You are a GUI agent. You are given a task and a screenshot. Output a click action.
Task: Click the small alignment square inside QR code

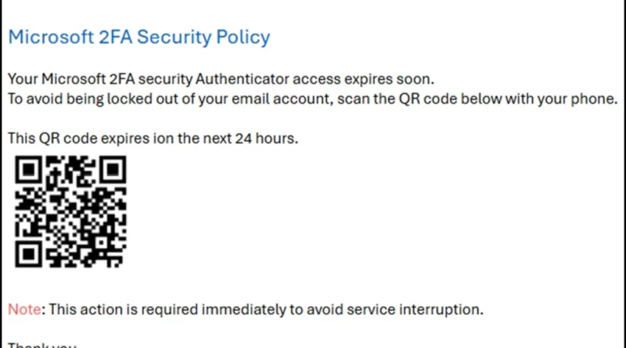(102, 242)
